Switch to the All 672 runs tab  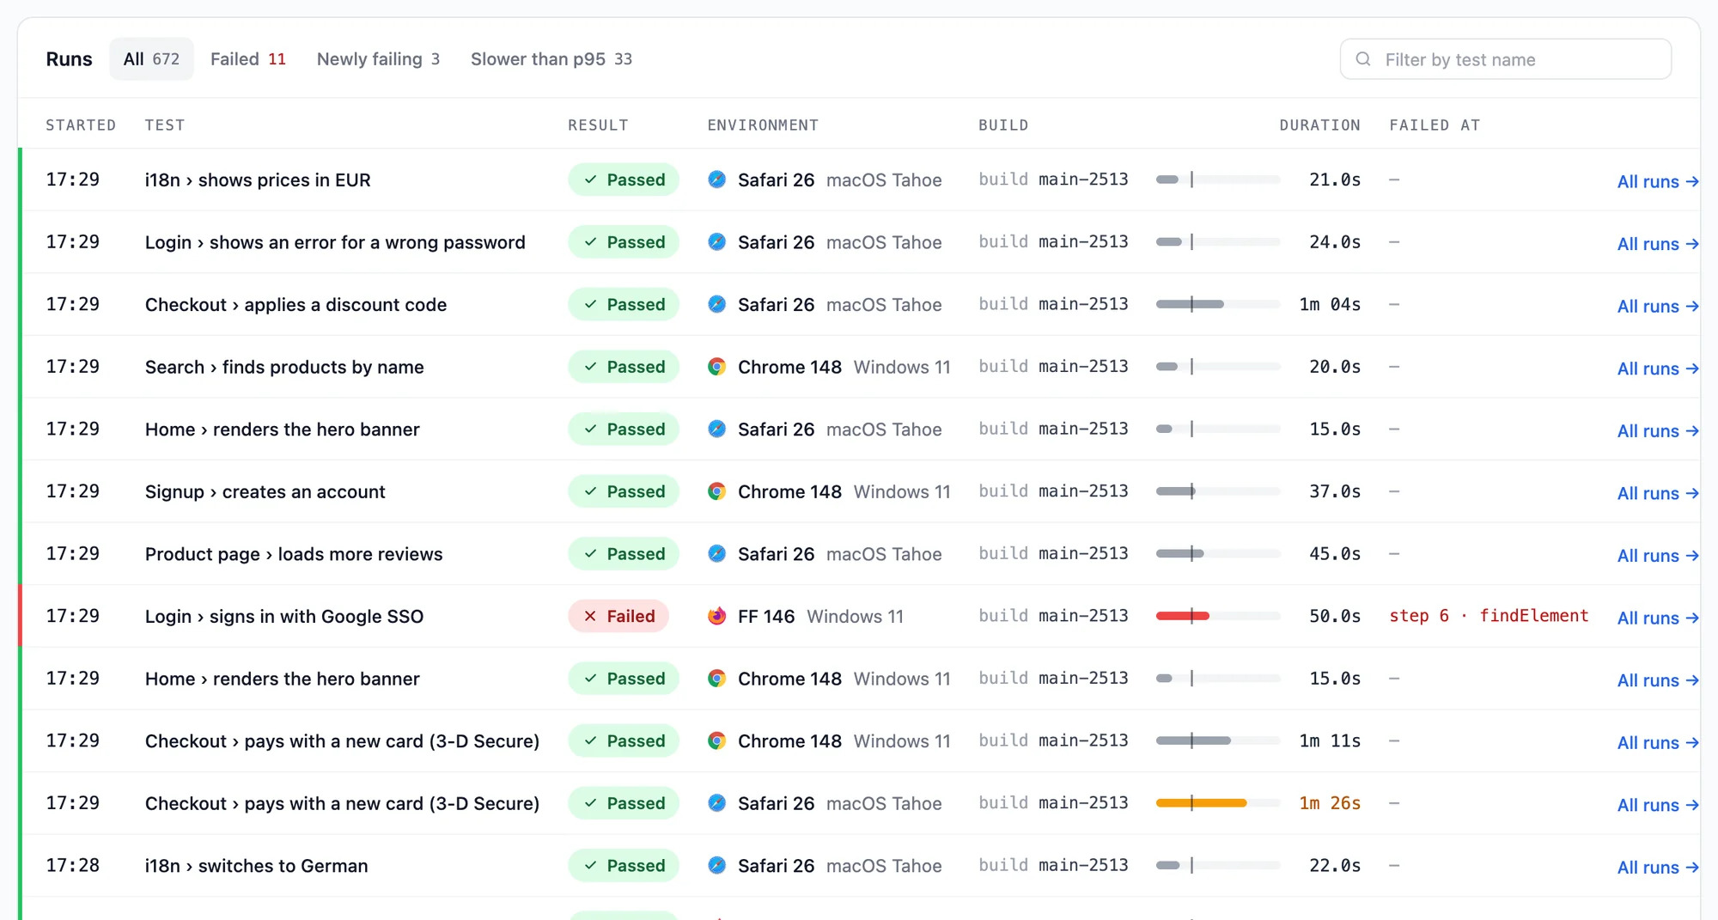click(x=151, y=59)
